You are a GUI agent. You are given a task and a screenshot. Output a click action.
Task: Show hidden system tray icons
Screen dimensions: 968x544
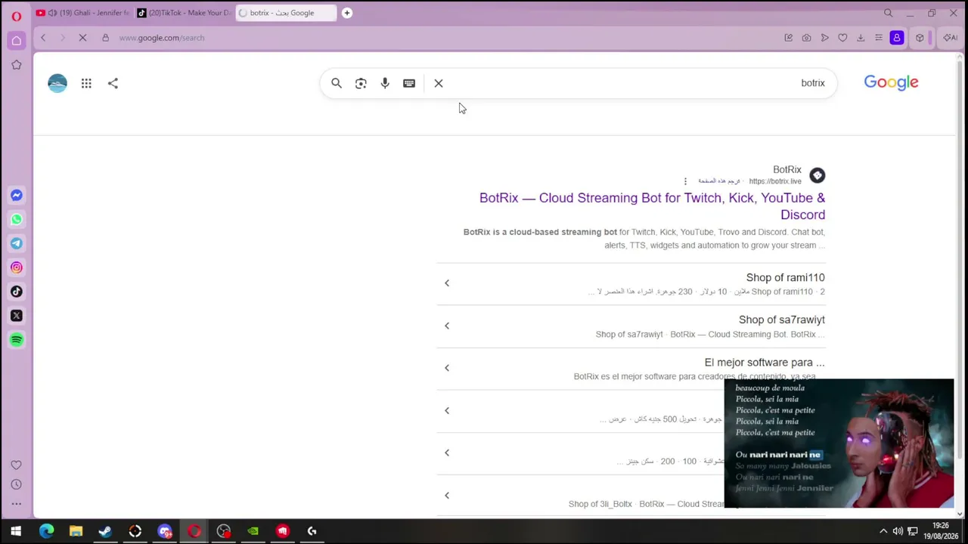coord(883,531)
